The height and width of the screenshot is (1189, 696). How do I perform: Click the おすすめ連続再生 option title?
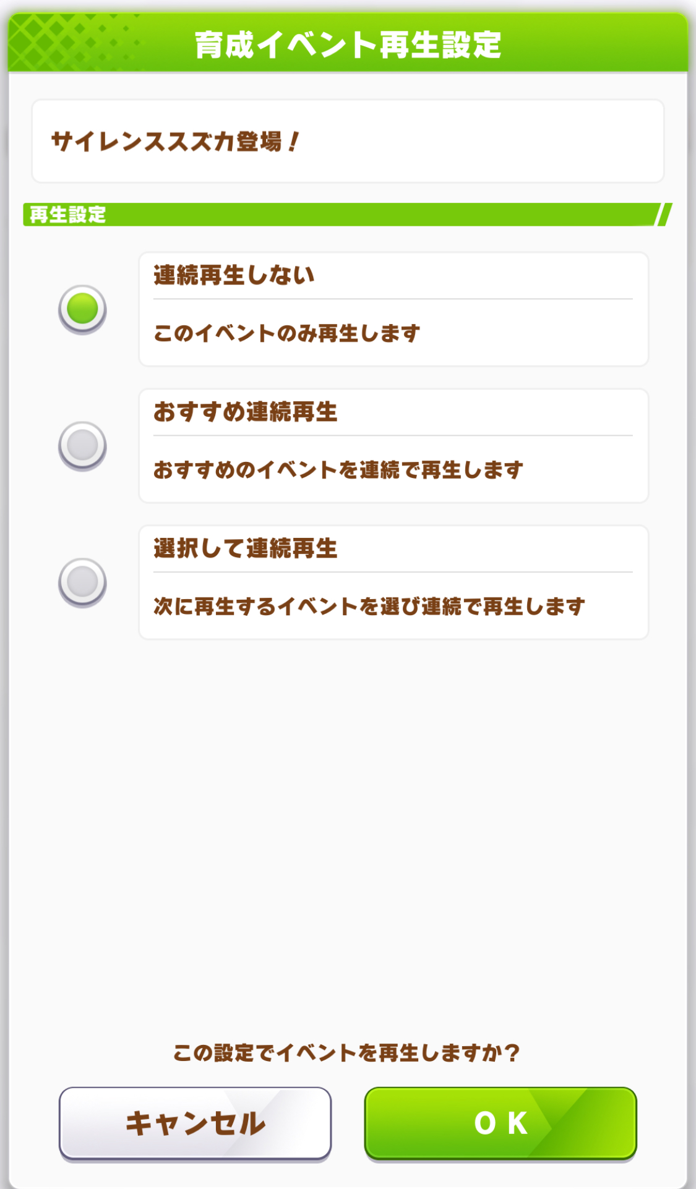[x=245, y=412]
